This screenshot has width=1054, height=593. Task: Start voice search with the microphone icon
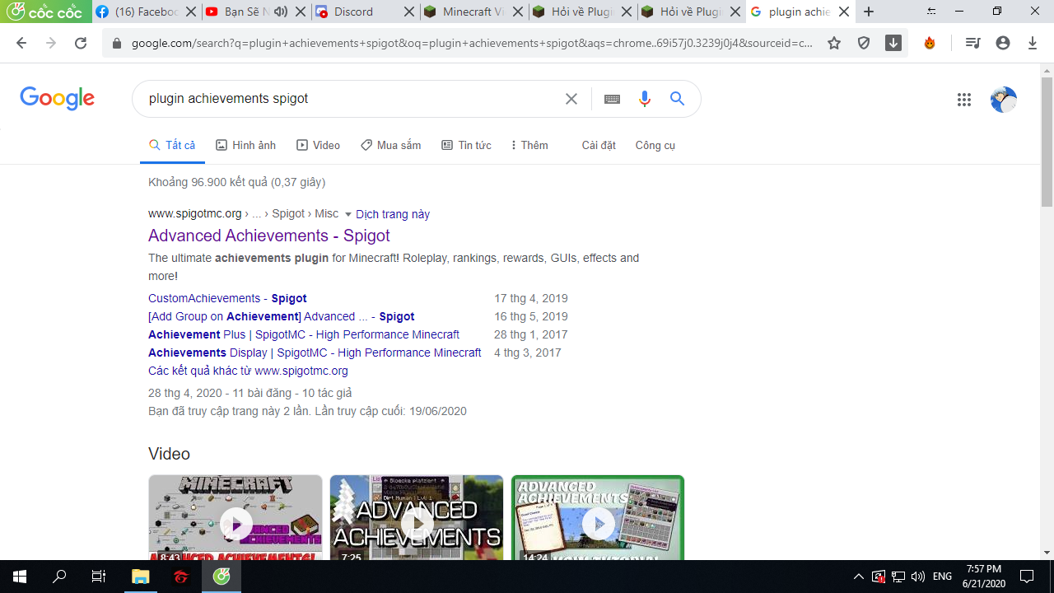coord(645,99)
